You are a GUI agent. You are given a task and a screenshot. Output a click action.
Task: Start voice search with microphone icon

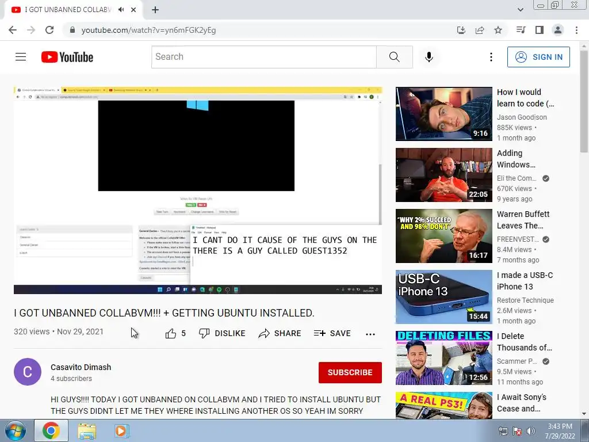tap(429, 57)
